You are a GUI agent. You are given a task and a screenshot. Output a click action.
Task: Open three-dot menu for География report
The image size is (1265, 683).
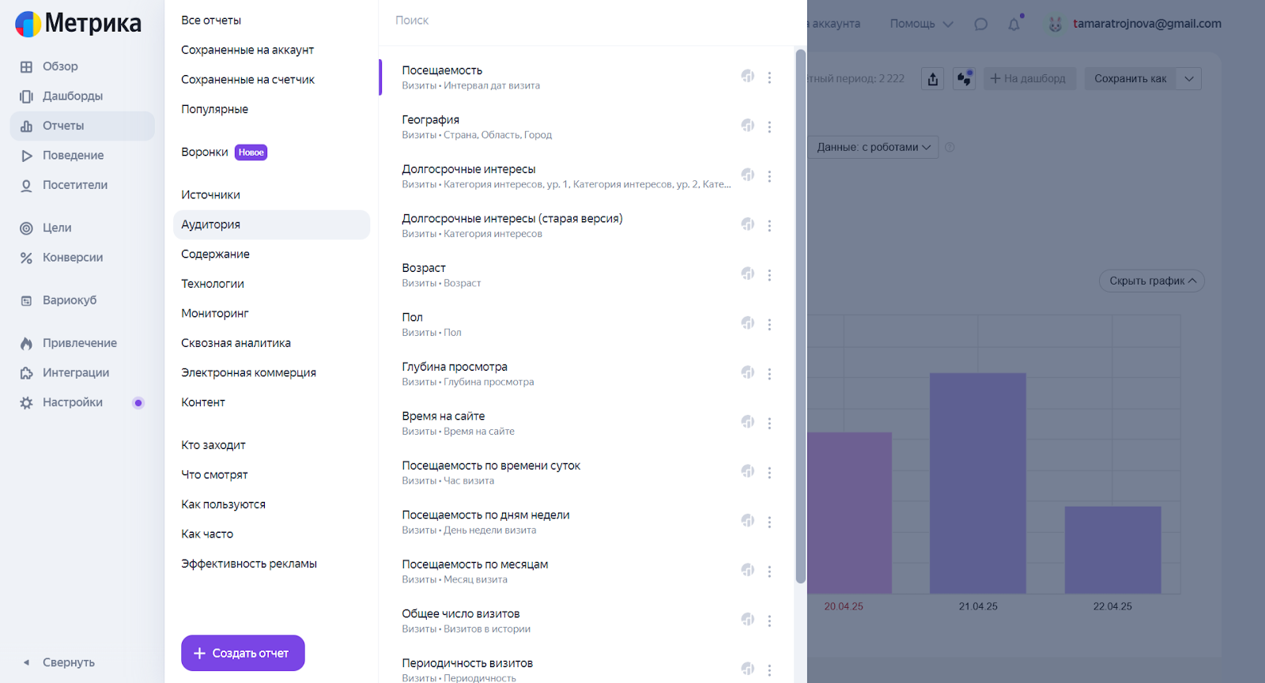tap(769, 126)
